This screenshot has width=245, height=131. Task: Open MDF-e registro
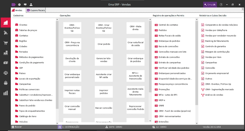(x=162, y=100)
